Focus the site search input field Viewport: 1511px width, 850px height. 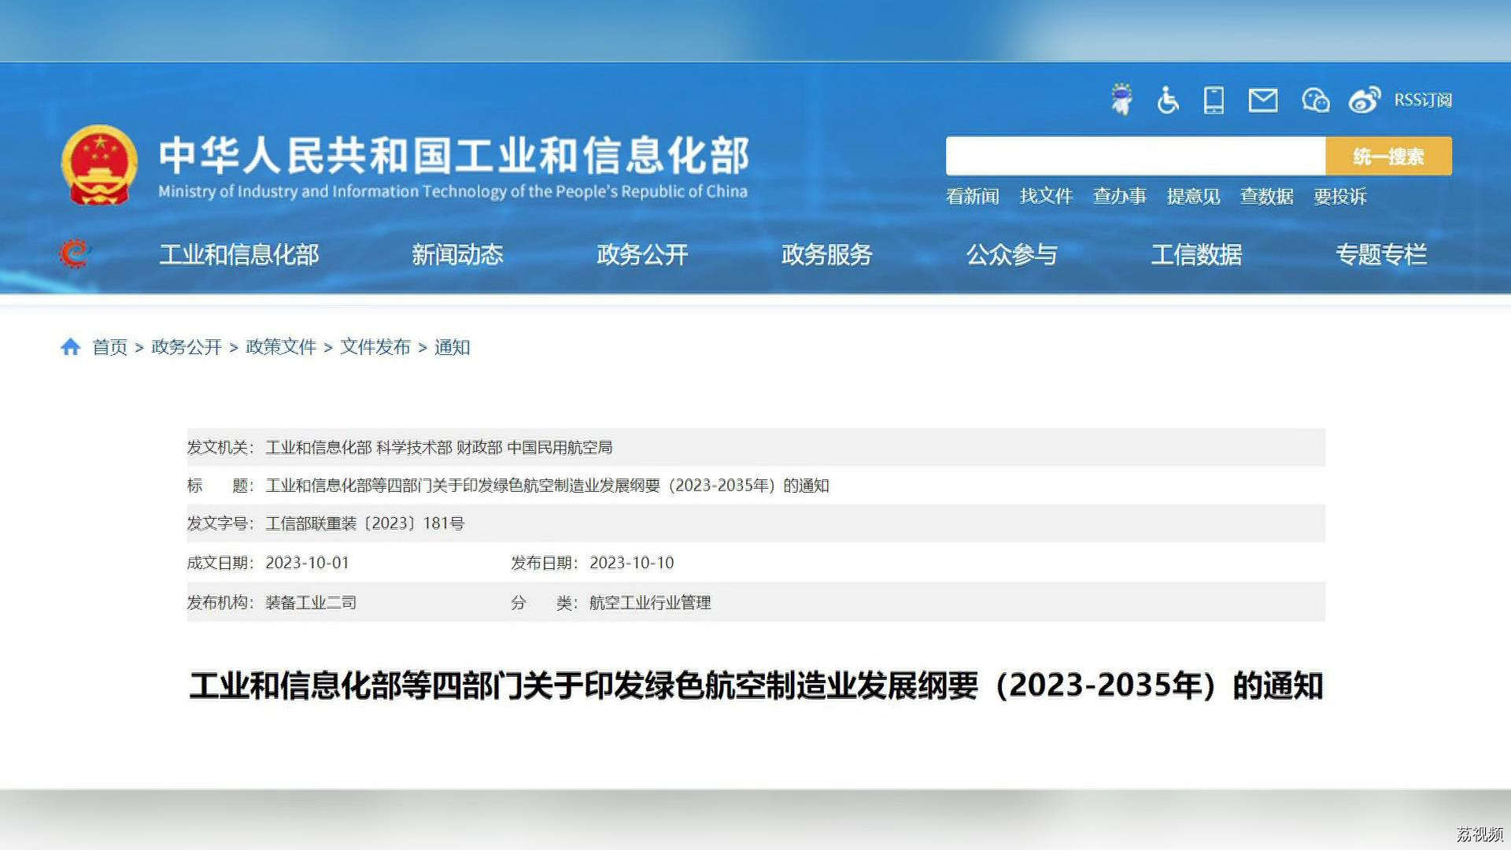pyautogui.click(x=1136, y=156)
